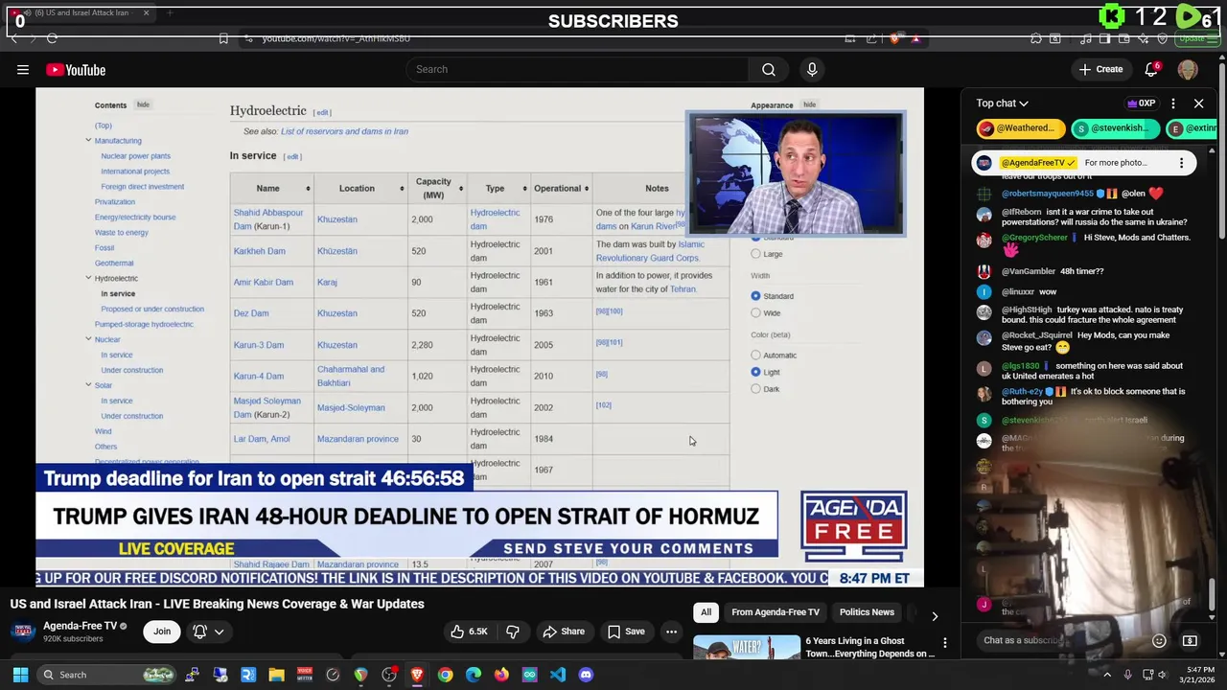The width and height of the screenshot is (1227, 690).
Task: Select the Politics News chip
Action: pyautogui.click(x=867, y=612)
